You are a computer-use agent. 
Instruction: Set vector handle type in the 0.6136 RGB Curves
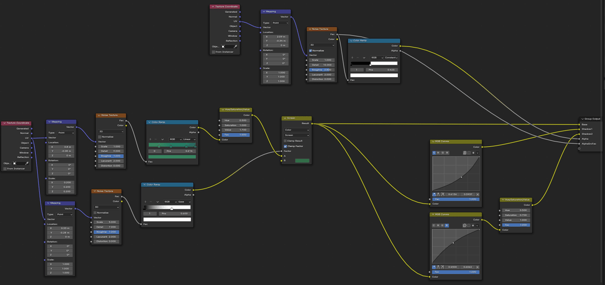(439, 195)
